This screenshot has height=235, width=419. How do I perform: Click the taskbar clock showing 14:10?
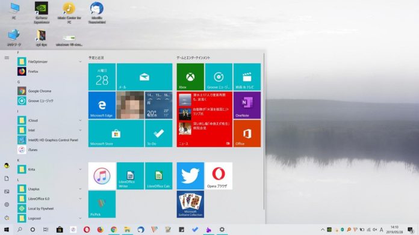394,230
